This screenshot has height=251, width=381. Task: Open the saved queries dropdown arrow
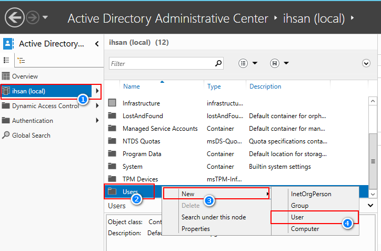coord(286,63)
